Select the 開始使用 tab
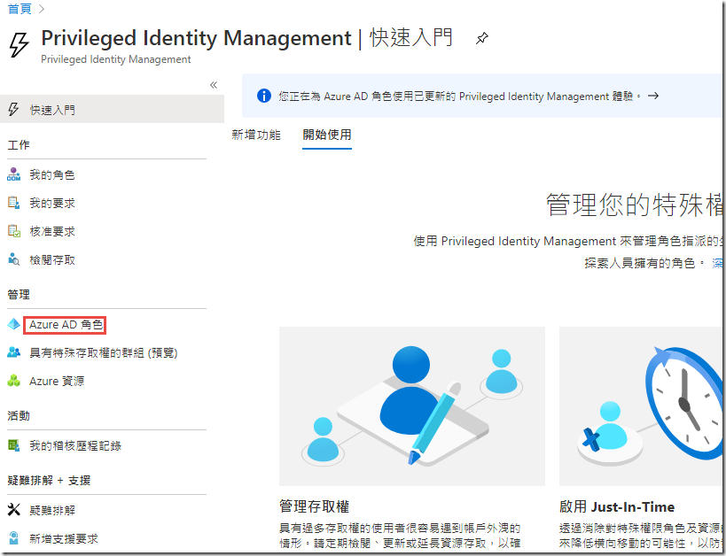This screenshot has width=726, height=556. 327,135
